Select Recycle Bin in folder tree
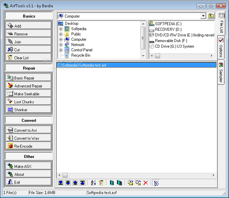 tap(81, 55)
